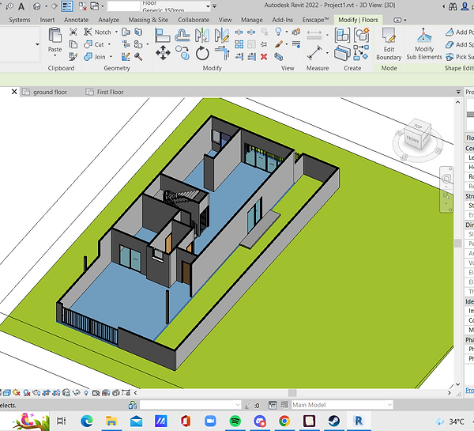Open the Notch dropdown in Geometry panel
This screenshot has height=431, width=474.
click(x=116, y=32)
